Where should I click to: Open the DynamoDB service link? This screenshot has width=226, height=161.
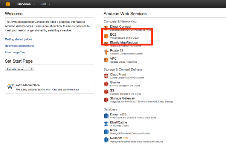pos(118,114)
